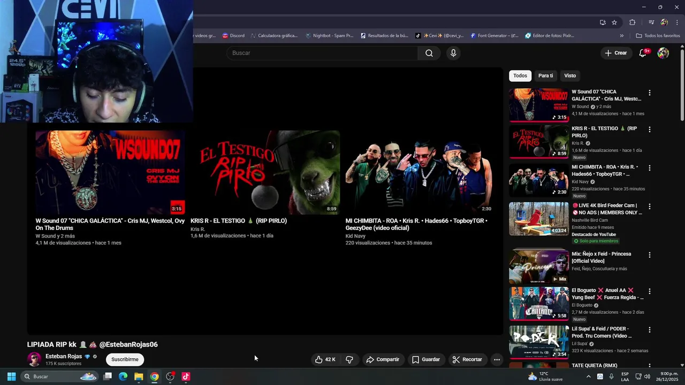The image size is (685, 385).
Task: Open File Explorer from taskbar
Action: click(x=139, y=376)
